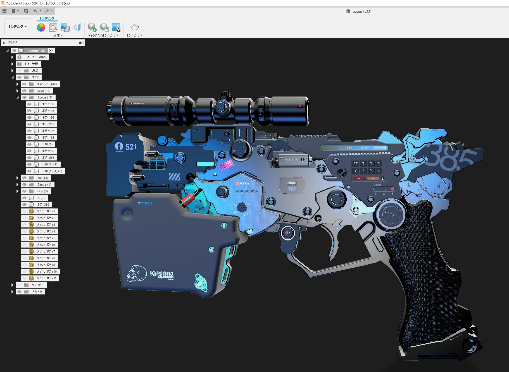Image resolution: width=509 pixels, height=372 pixels.
Task: Open the レンダリング panel menu beside teapot
Action: (134, 35)
